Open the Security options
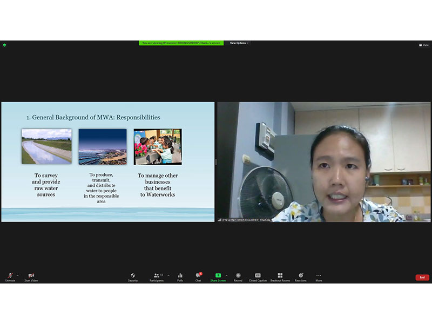The image size is (432, 324). [x=133, y=276]
